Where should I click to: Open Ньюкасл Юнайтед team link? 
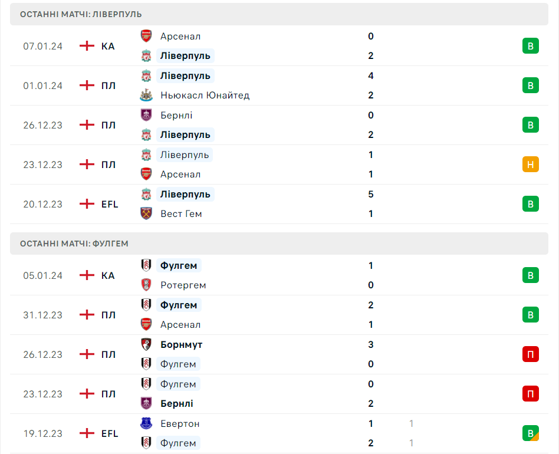[205, 96]
